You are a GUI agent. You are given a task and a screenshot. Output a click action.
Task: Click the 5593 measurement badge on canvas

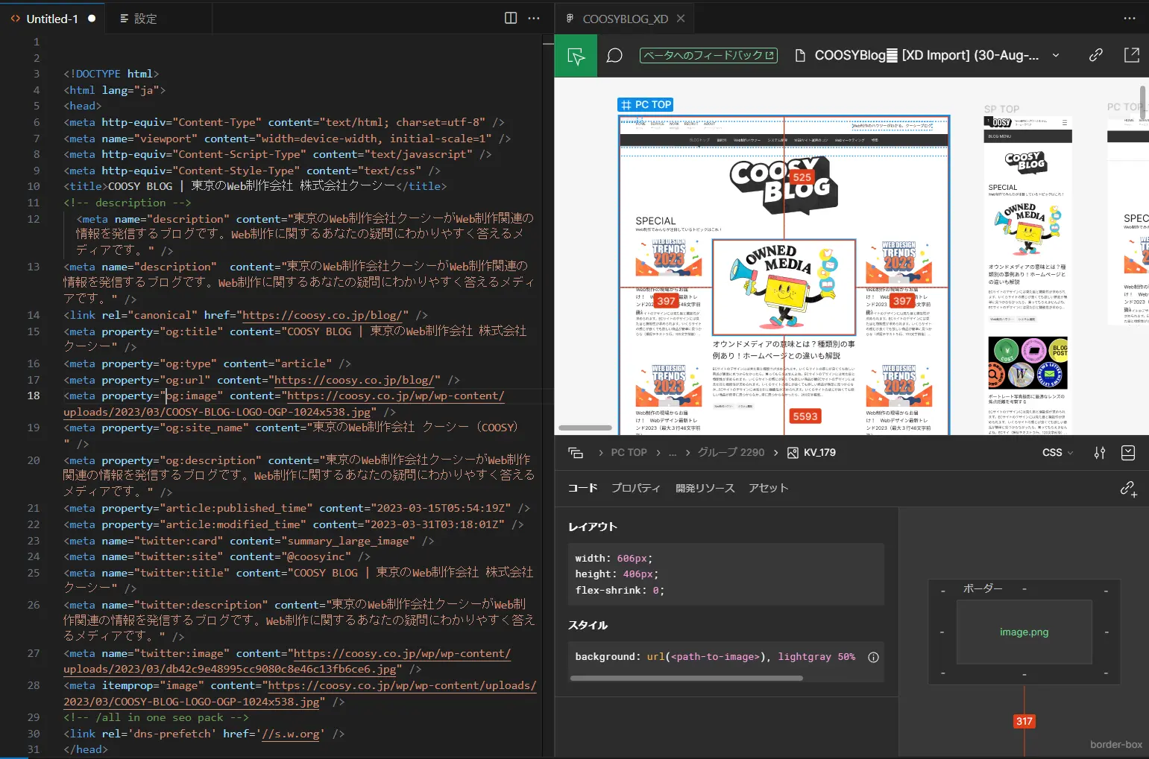pyautogui.click(x=805, y=416)
